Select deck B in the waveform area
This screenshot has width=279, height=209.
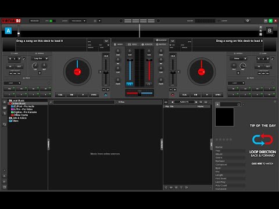pyautogui.click(x=270, y=31)
